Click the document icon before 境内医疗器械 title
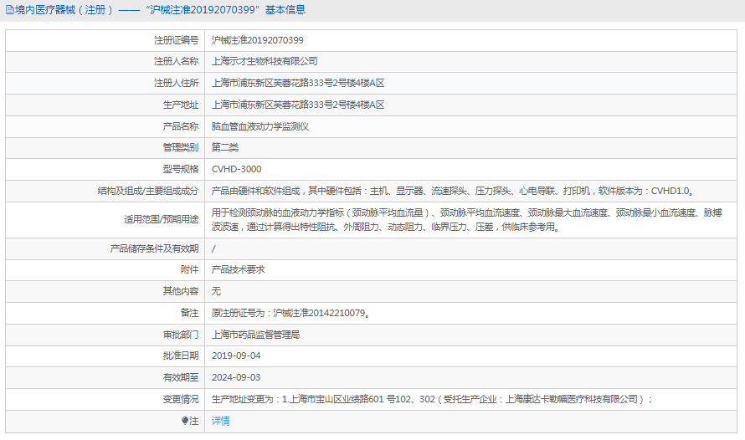The image size is (745, 440). point(9,10)
